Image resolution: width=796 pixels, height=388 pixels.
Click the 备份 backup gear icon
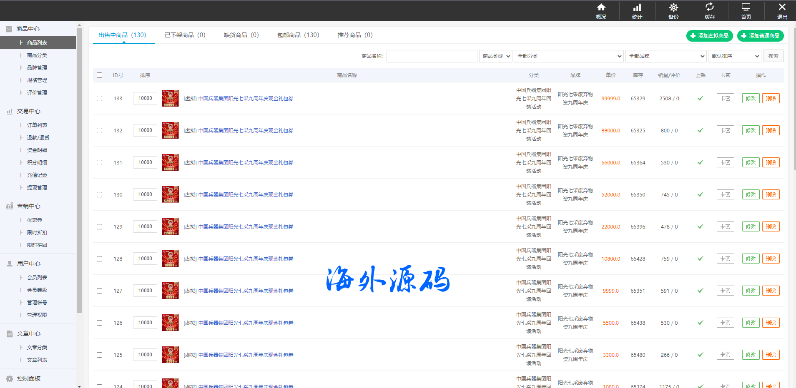click(x=673, y=7)
